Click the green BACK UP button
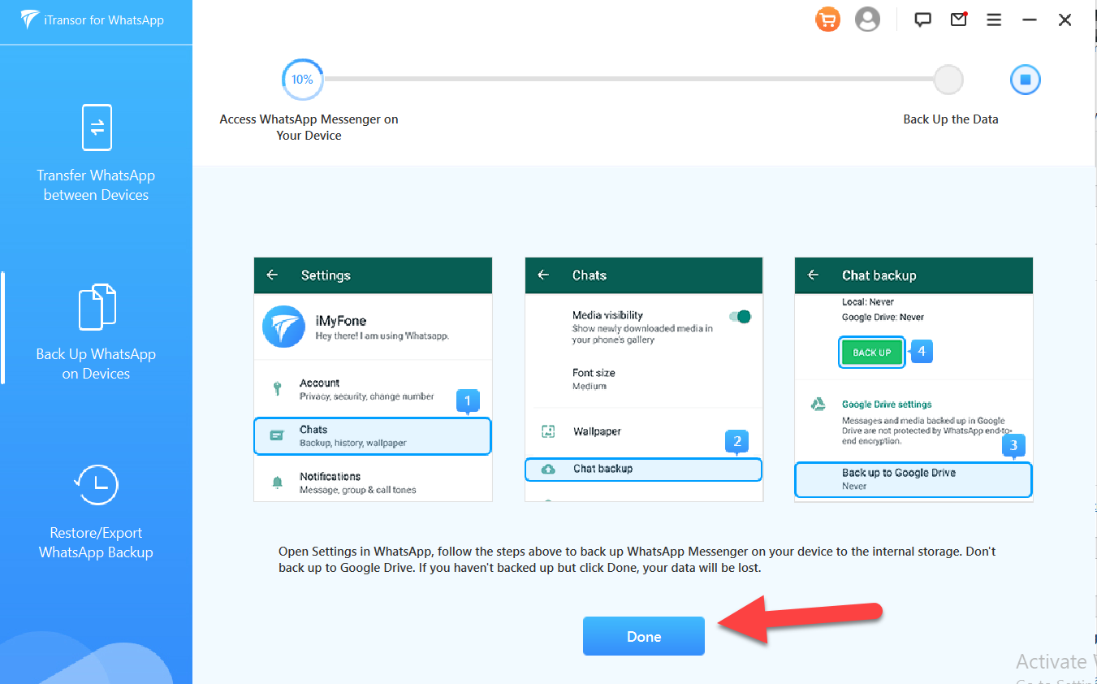The height and width of the screenshot is (684, 1097). coord(871,353)
